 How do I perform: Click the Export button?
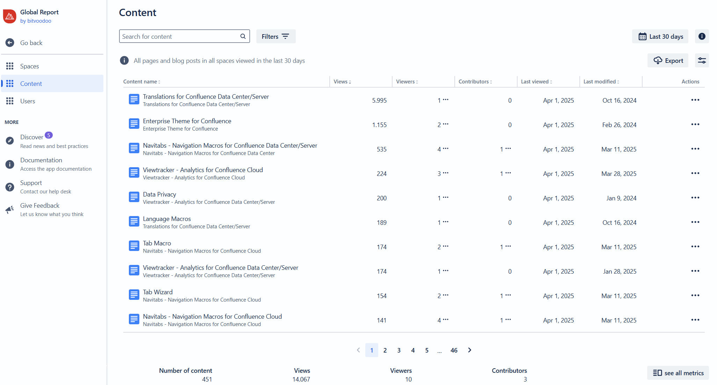tap(668, 60)
